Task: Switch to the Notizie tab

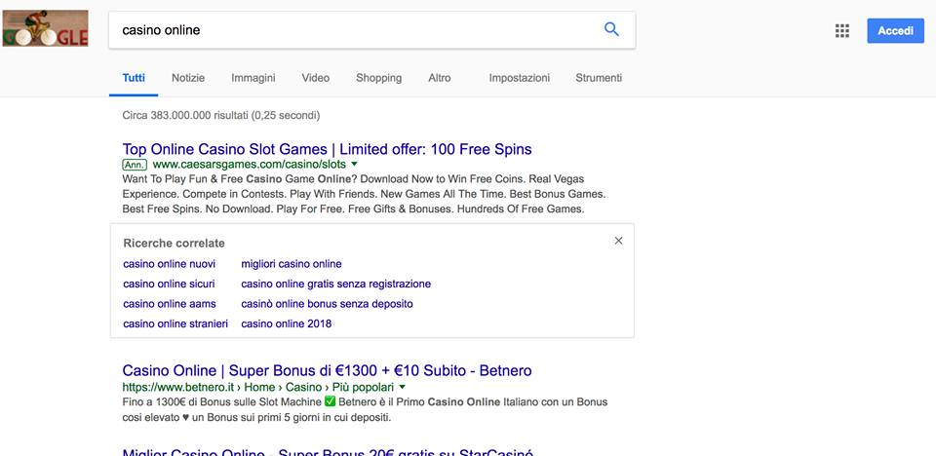Action: (x=188, y=78)
